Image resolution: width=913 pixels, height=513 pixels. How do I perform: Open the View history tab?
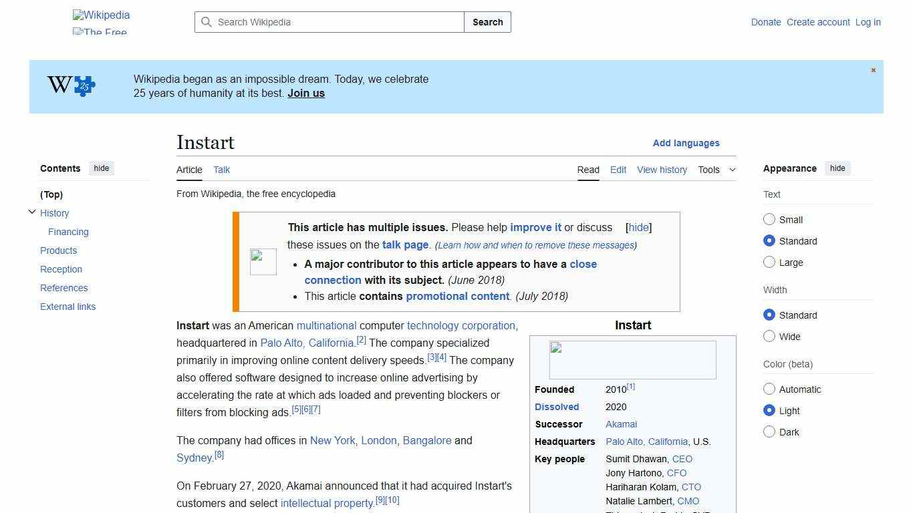(x=662, y=170)
